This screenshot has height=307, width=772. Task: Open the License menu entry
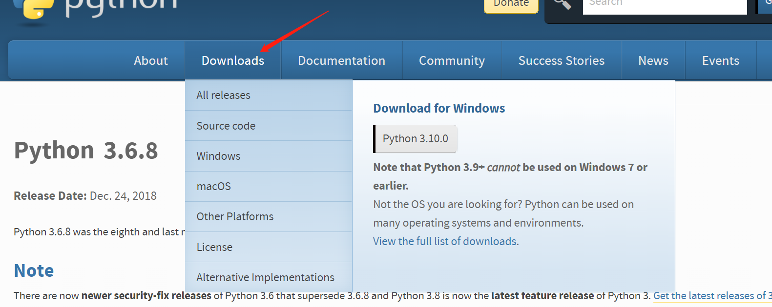tap(214, 247)
